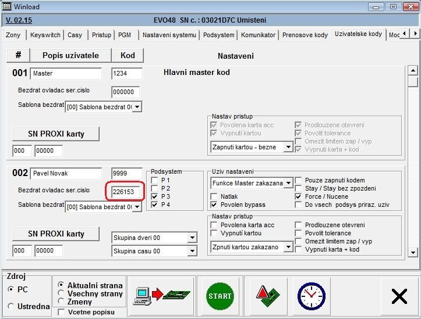Click the large X cancel icon

click(x=399, y=296)
